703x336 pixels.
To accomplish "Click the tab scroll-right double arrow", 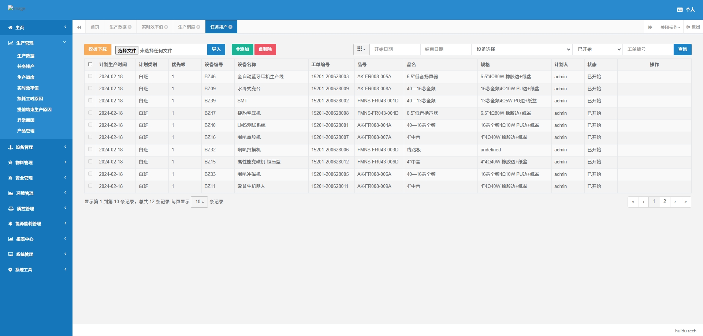I will click(650, 27).
